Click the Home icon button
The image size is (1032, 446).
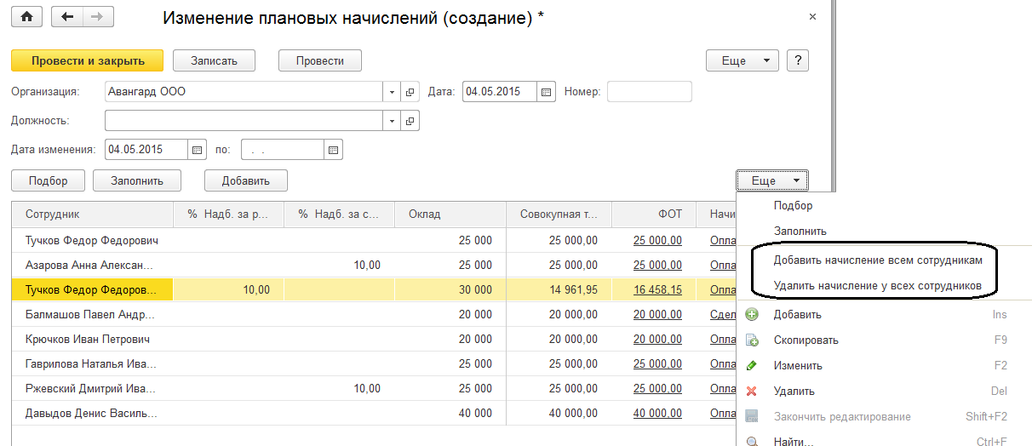[x=26, y=17]
